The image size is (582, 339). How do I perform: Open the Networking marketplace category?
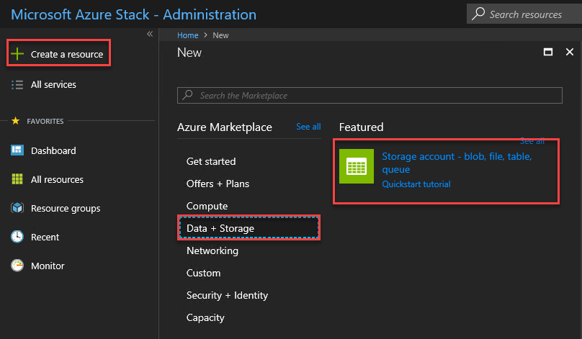212,250
